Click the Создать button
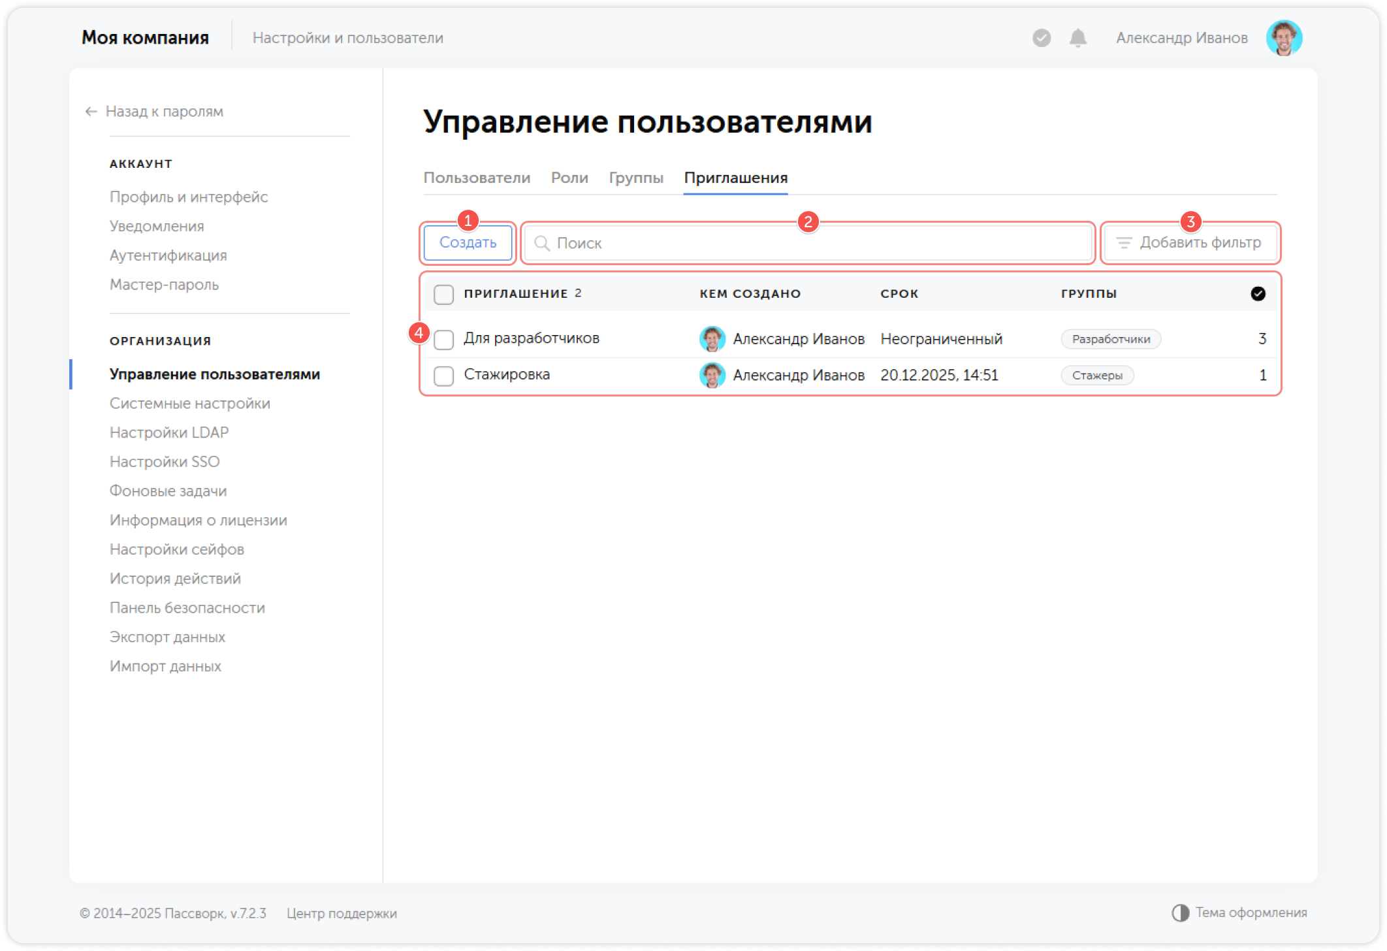 pos(468,242)
